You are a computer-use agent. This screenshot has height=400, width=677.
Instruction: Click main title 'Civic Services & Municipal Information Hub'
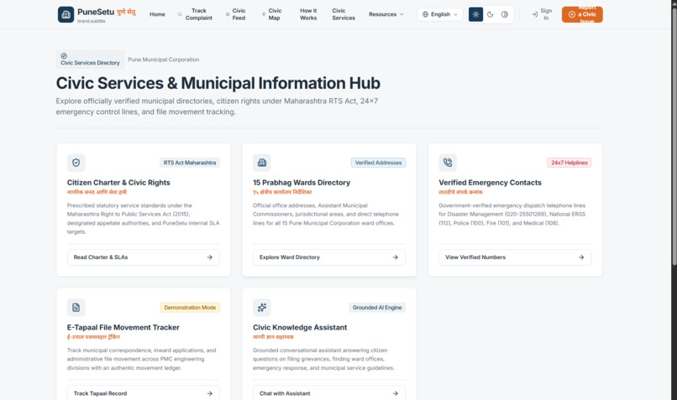218,83
